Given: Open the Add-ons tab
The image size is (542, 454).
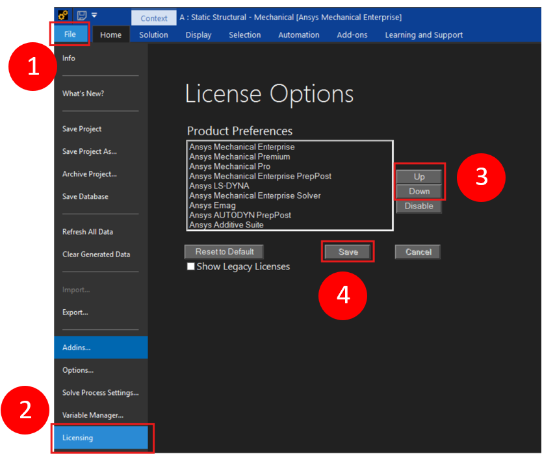Looking at the screenshot, I should [352, 35].
